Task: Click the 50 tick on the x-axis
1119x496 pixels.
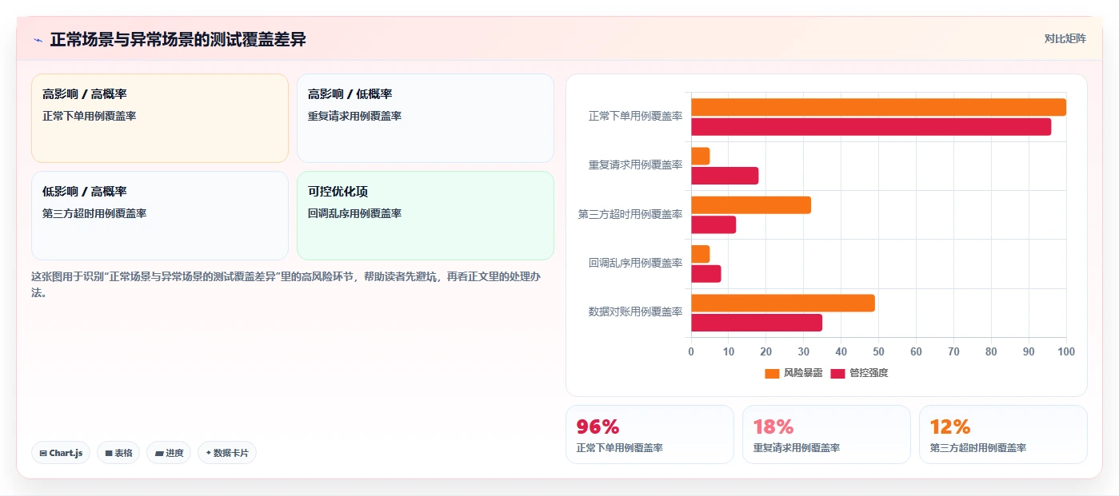Action: click(878, 351)
